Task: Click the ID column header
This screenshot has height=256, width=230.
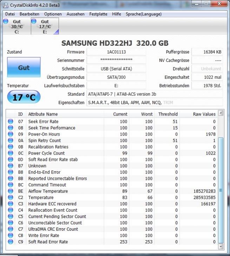Action: (20, 114)
